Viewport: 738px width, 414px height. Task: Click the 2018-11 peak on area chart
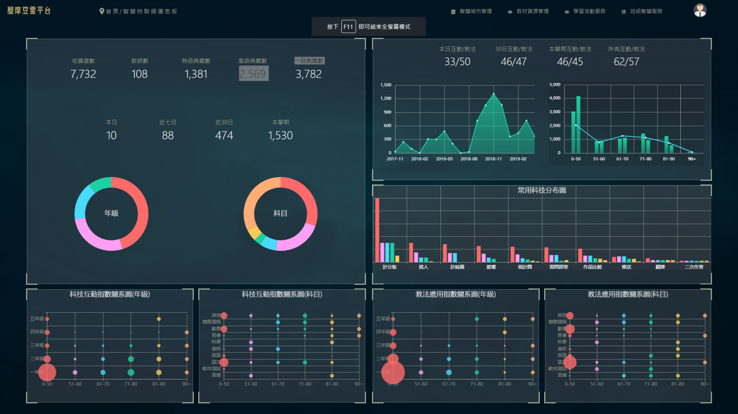pos(494,94)
